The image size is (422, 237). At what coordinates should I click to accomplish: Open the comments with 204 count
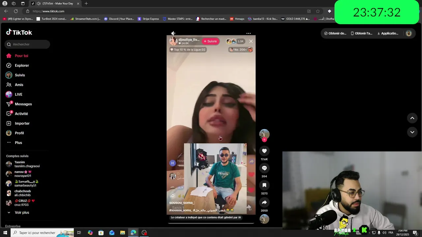tap(264, 168)
